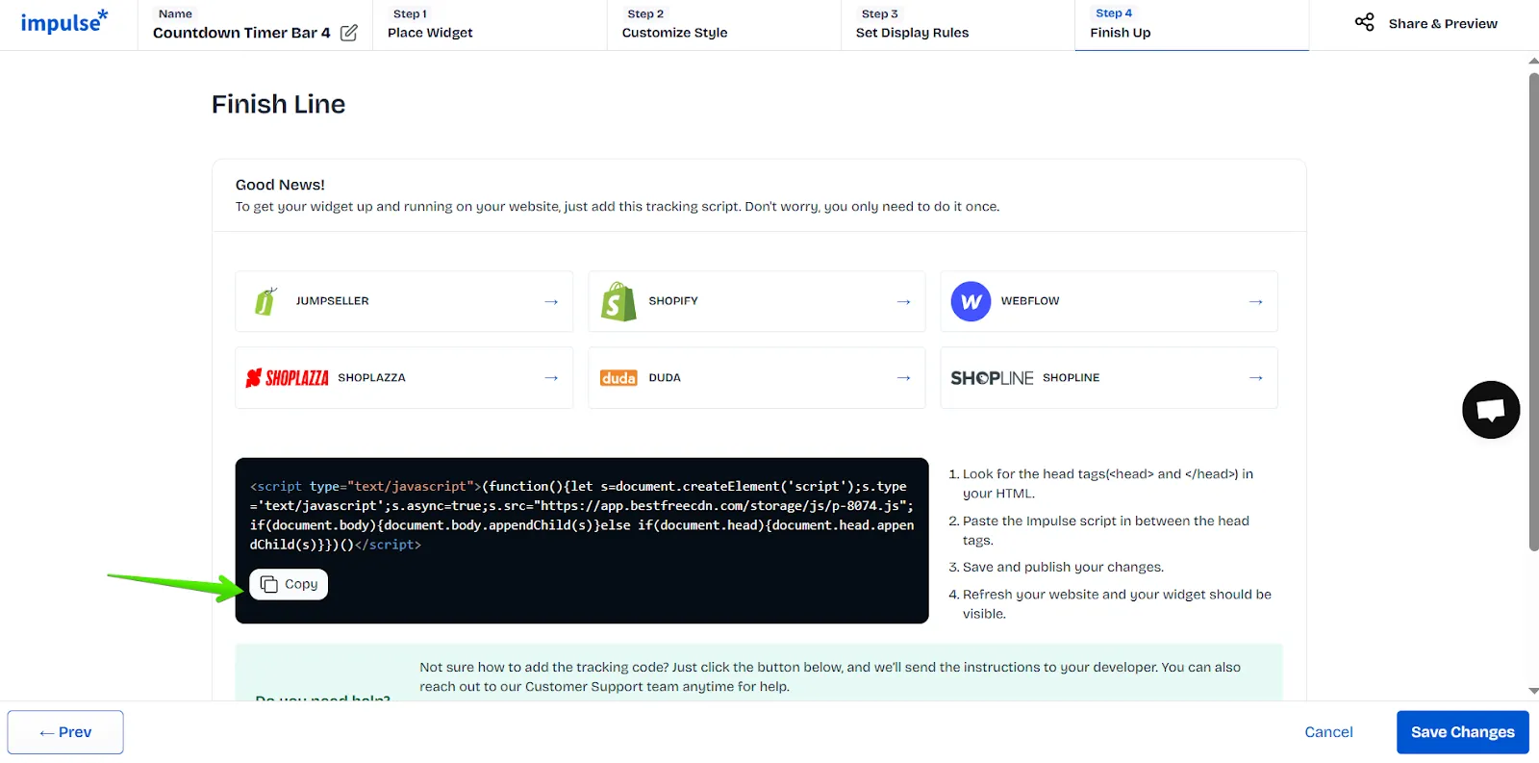Open the Duda card arrow
Screen dimensions: 1539x763
(x=903, y=378)
